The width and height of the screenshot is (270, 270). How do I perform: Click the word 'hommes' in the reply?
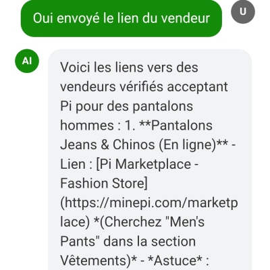(87, 126)
